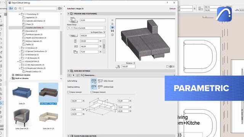244x137 pixels.
Task: Click the library search magnifier icon
Action: (x=20, y=8)
